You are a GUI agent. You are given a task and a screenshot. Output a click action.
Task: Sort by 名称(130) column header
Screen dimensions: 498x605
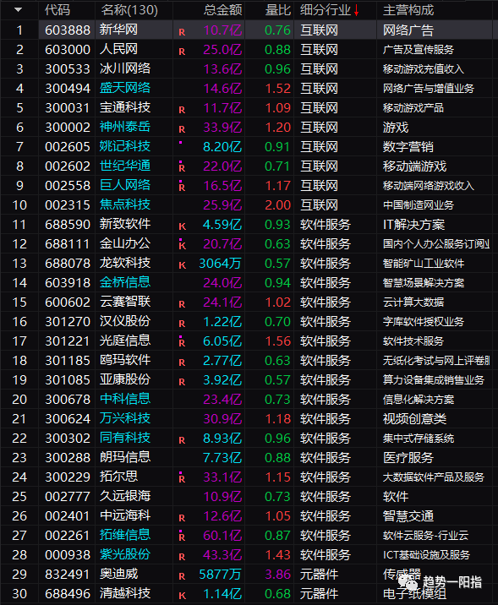(x=129, y=10)
